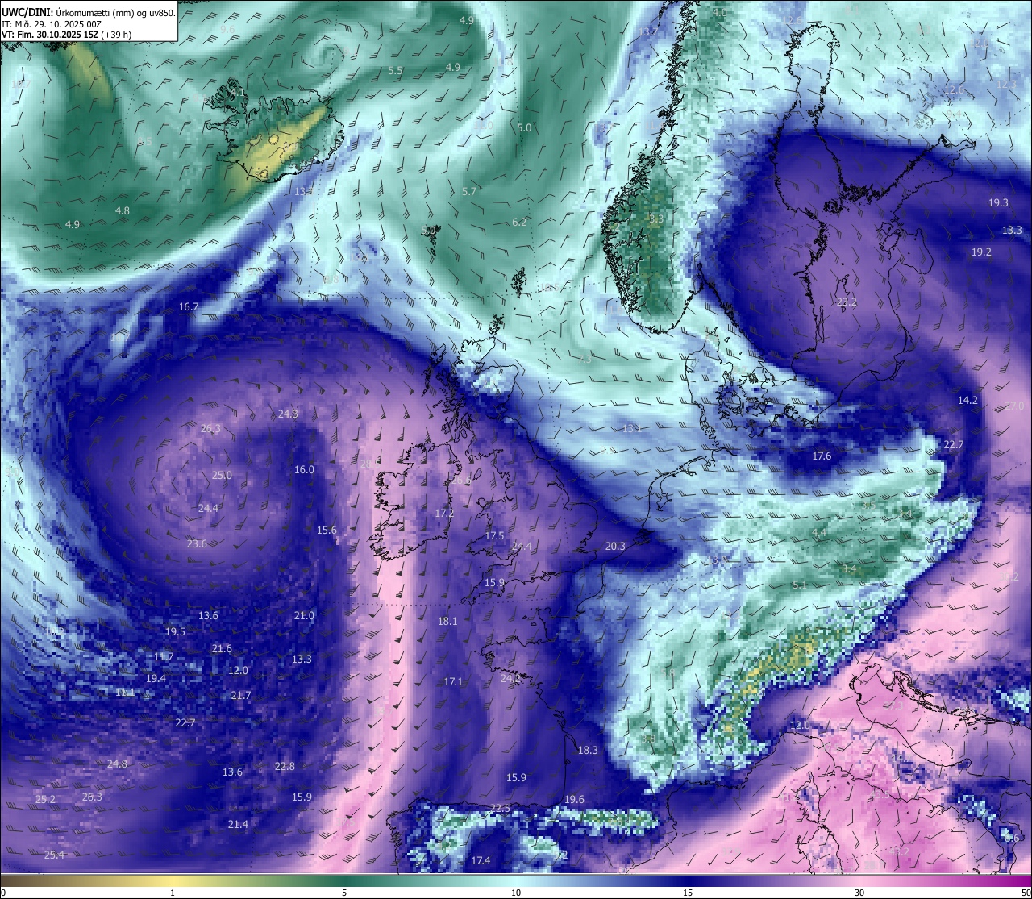Click the 19.6 value label
The height and width of the screenshot is (899, 1032).
pos(574,799)
